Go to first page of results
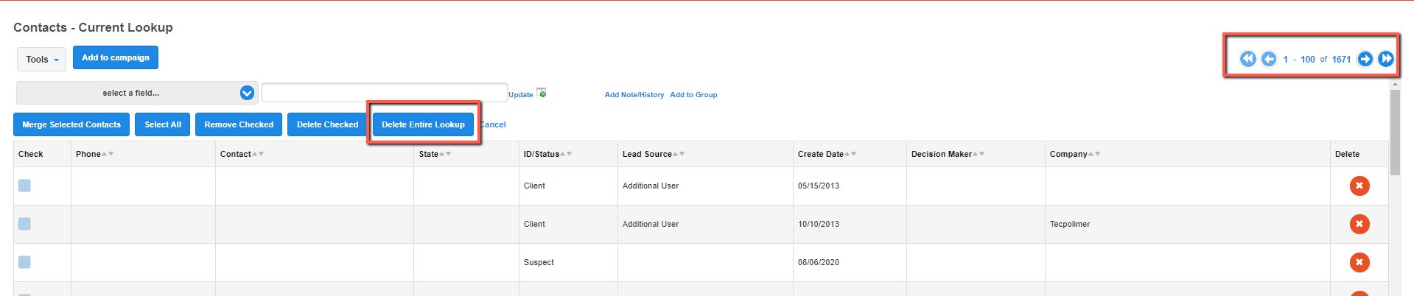This screenshot has height=296, width=1414. pyautogui.click(x=1247, y=59)
